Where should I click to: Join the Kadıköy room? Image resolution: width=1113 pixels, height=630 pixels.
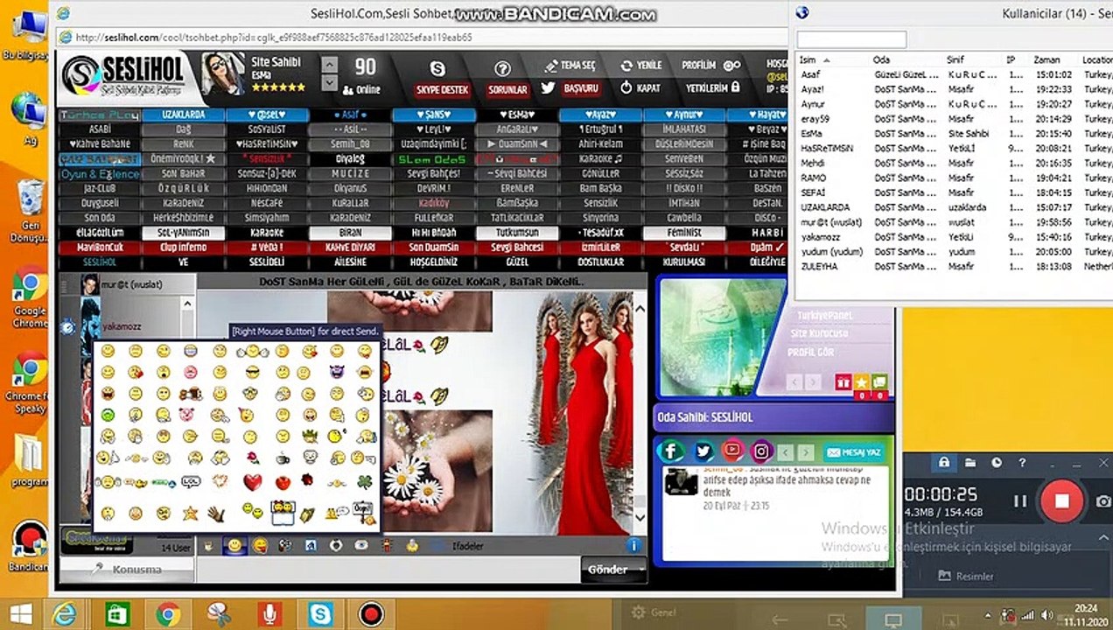pos(433,203)
